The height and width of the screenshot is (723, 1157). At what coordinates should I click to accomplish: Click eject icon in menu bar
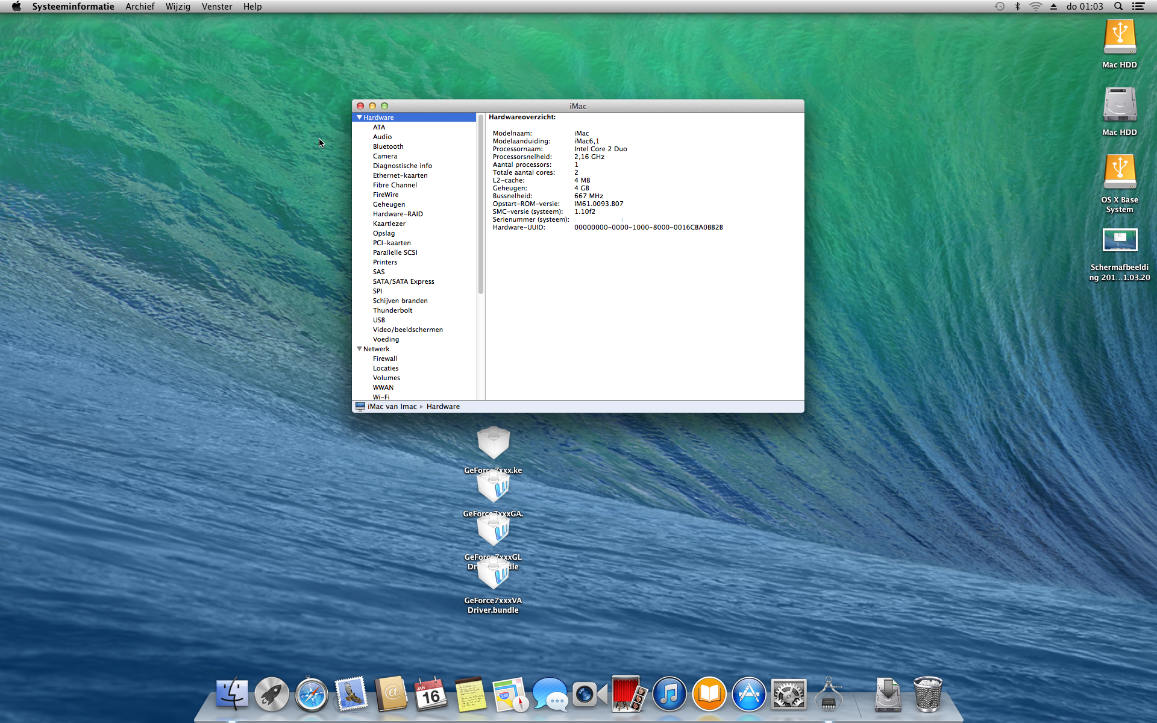[1054, 7]
